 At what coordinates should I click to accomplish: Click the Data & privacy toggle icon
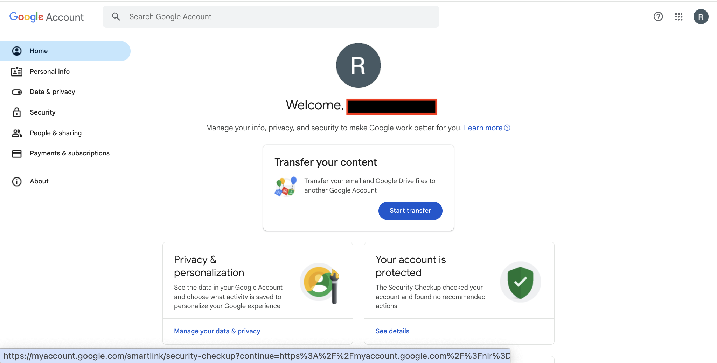pos(17,92)
